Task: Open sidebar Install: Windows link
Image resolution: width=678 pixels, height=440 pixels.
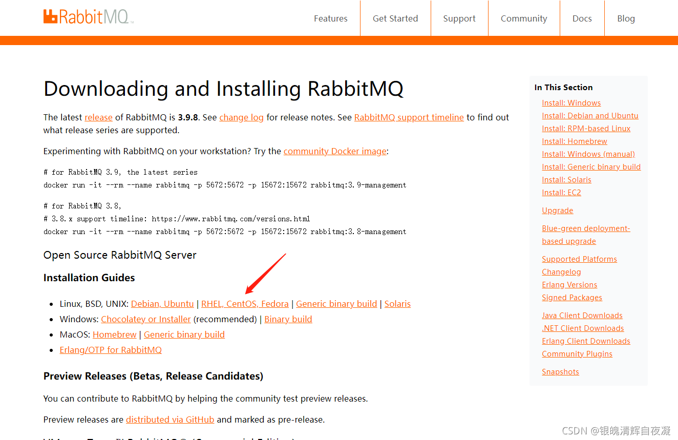Action: coord(571,103)
